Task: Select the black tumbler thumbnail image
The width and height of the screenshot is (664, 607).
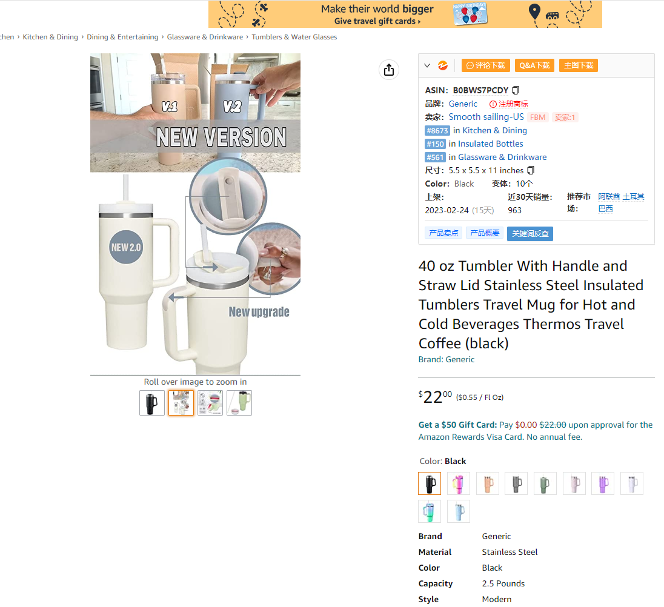Action: (152, 403)
